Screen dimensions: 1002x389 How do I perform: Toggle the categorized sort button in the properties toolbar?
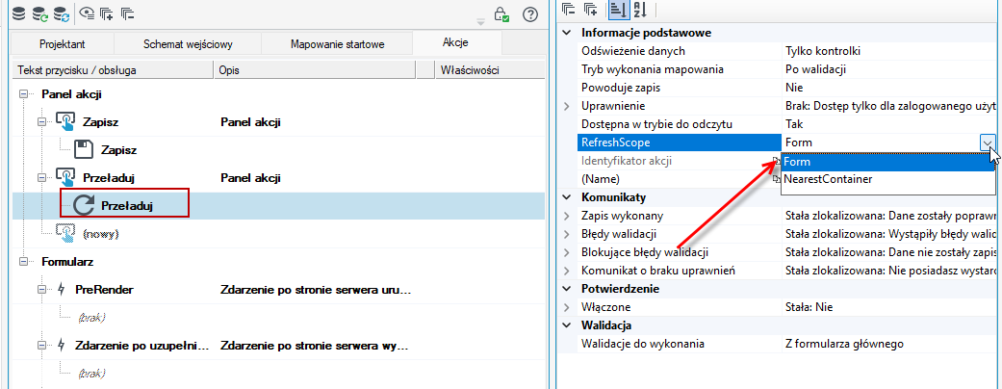point(617,9)
